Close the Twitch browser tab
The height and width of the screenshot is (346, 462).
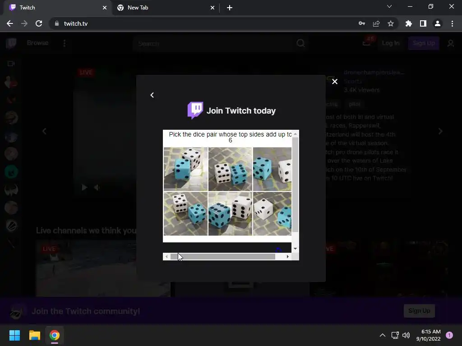(x=105, y=8)
